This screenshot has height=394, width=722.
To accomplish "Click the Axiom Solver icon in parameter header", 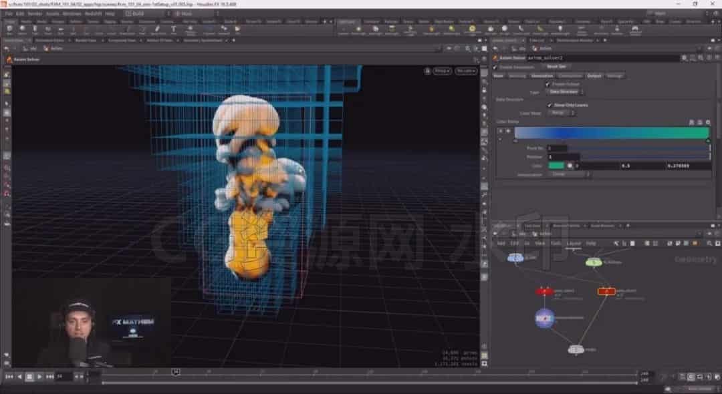I will coord(495,58).
